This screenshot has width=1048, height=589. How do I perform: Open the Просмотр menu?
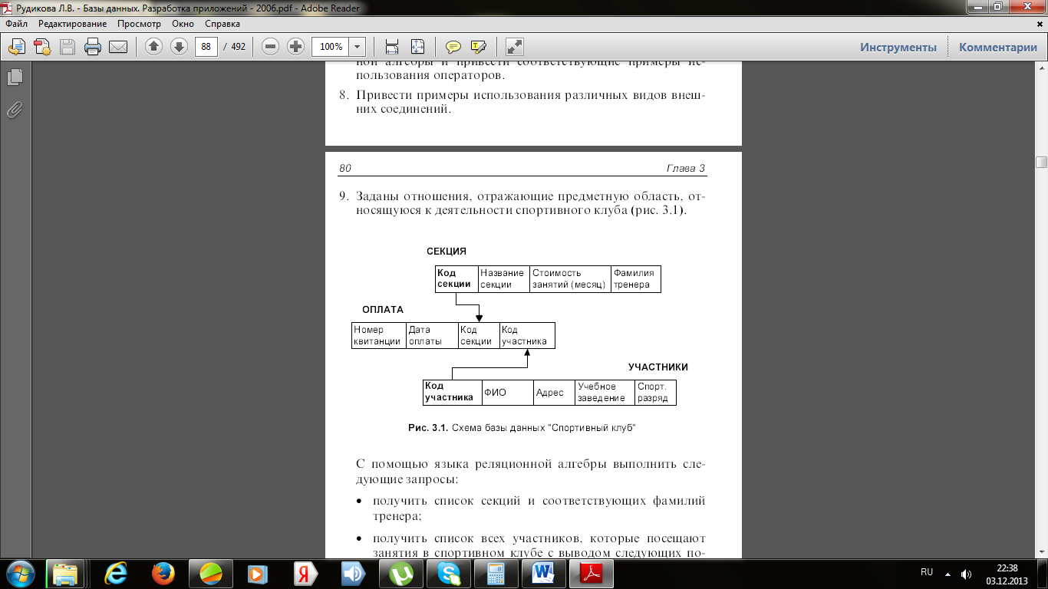click(139, 24)
